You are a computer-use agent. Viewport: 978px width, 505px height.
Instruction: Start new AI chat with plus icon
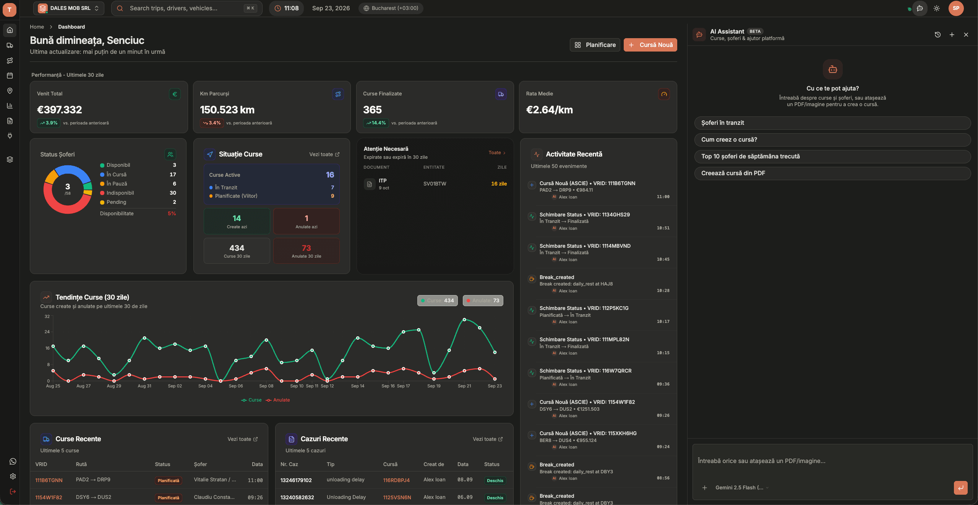click(952, 35)
